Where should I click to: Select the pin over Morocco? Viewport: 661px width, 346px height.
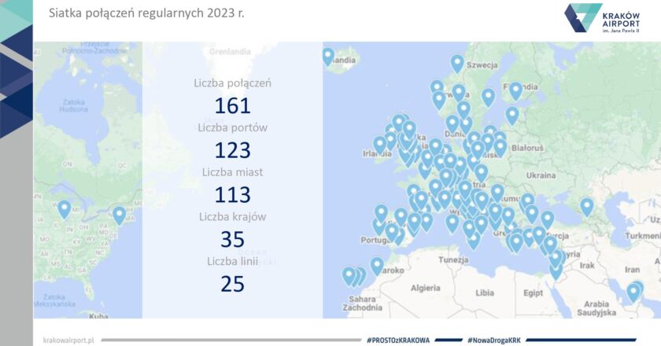[378, 265]
